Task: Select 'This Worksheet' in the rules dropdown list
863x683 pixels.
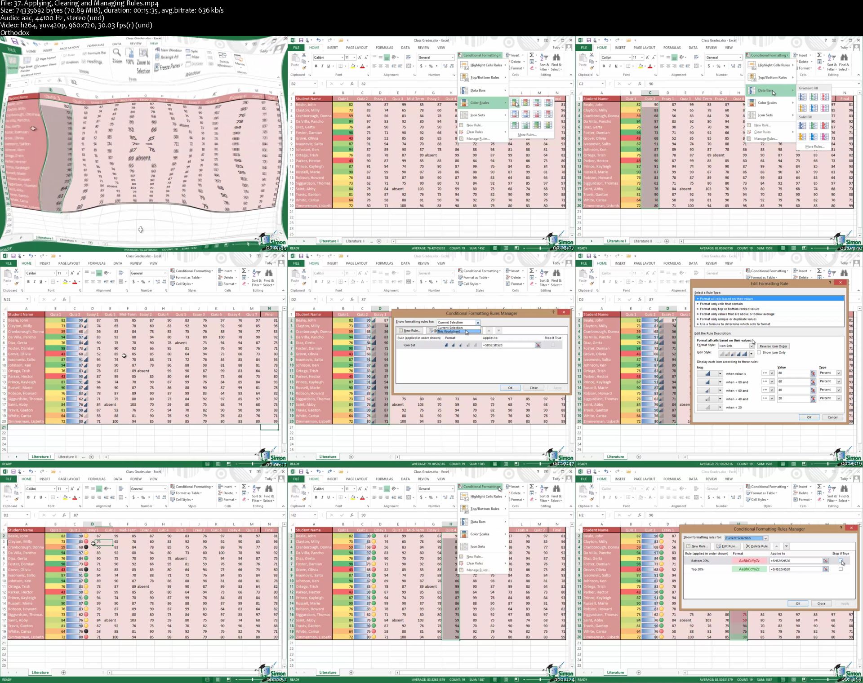Action: pyautogui.click(x=449, y=332)
